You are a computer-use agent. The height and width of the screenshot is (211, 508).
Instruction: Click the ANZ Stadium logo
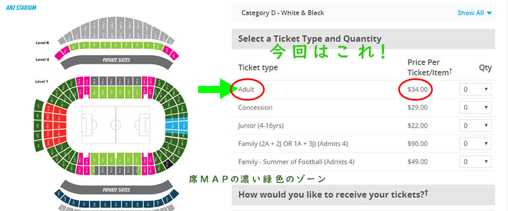pyautogui.click(x=21, y=8)
